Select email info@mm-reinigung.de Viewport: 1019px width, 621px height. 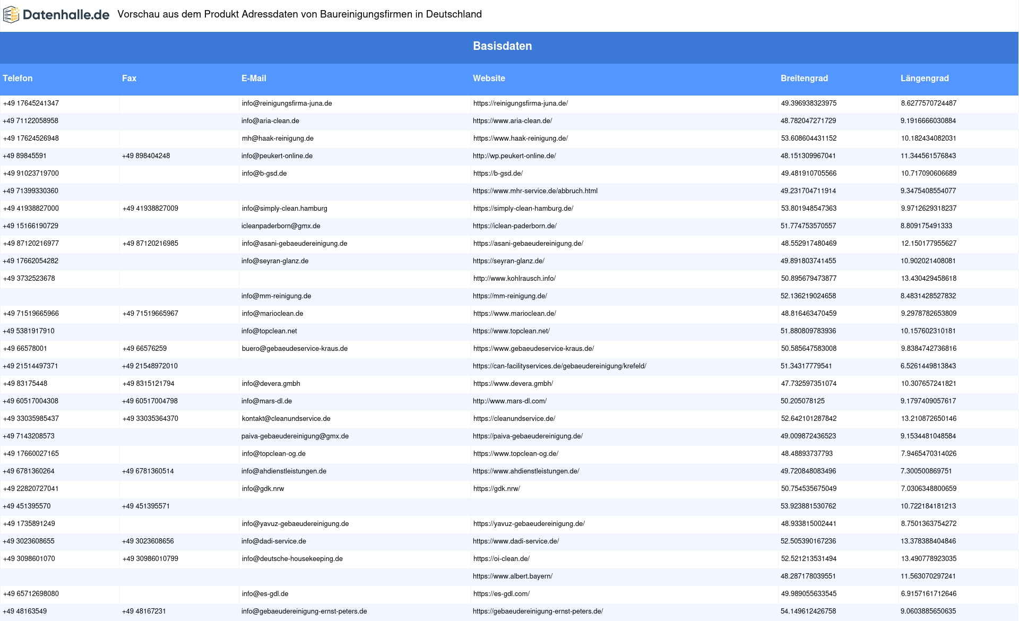(x=276, y=296)
